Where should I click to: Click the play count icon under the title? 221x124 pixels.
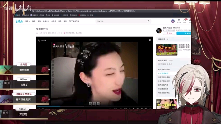tap(37, 33)
